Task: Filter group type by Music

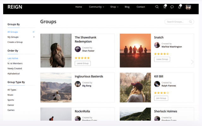Action: 10,95
